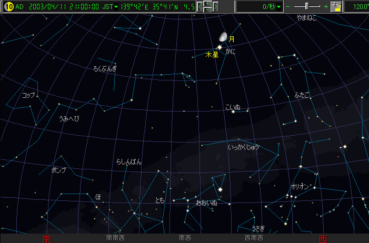This screenshot has width=369, height=243.
Task: Click the red 西 direction marker
Action: point(323,239)
